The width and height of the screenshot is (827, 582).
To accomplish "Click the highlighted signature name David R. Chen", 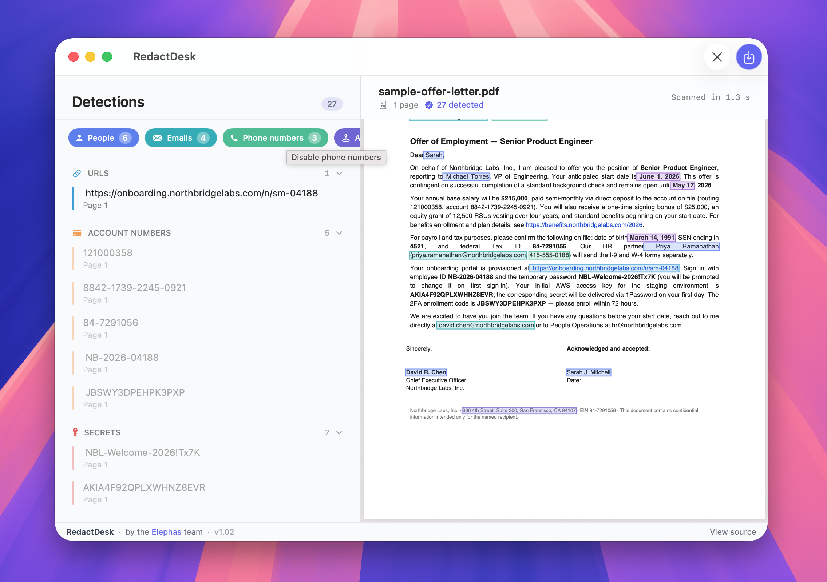I will coord(426,372).
